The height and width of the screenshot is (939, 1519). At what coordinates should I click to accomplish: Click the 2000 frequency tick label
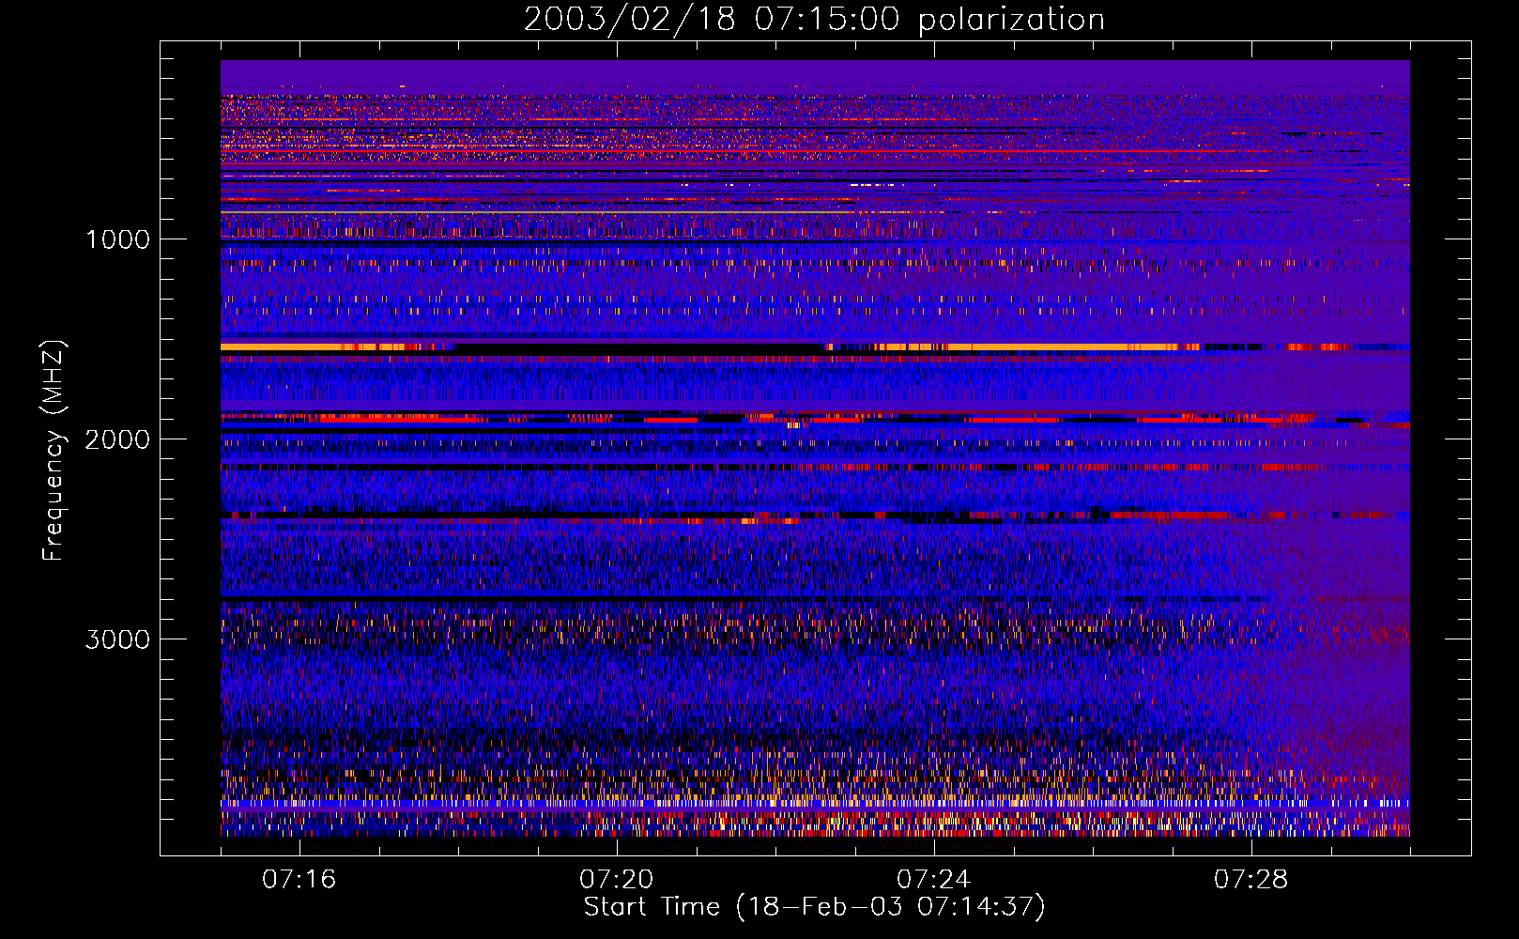click(117, 439)
